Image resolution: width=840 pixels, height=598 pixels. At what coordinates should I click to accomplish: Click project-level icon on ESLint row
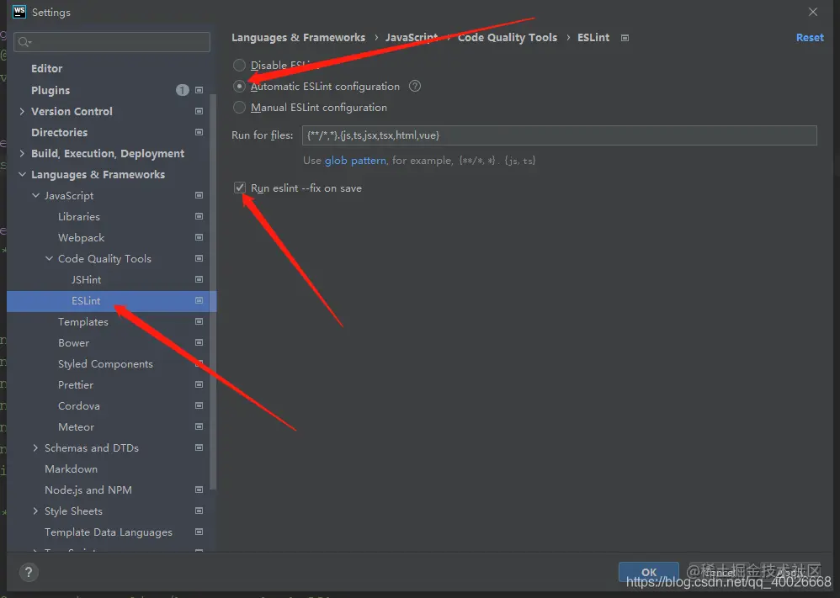(199, 300)
